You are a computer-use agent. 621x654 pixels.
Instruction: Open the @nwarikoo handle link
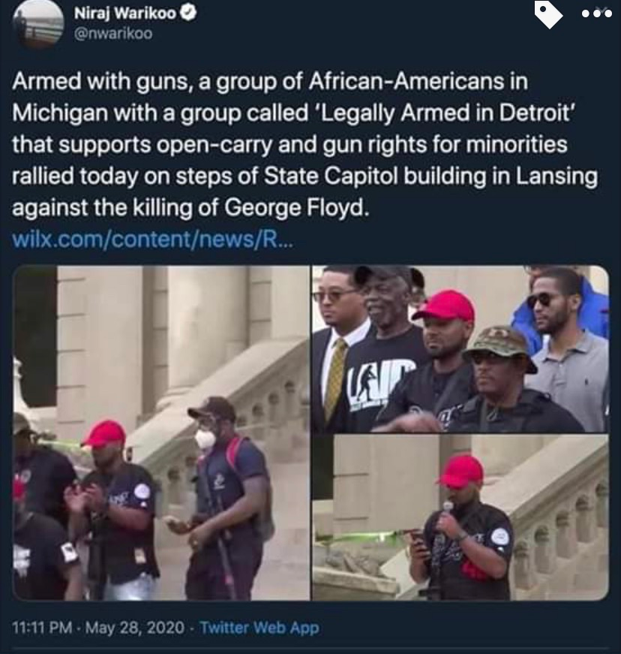click(x=112, y=33)
